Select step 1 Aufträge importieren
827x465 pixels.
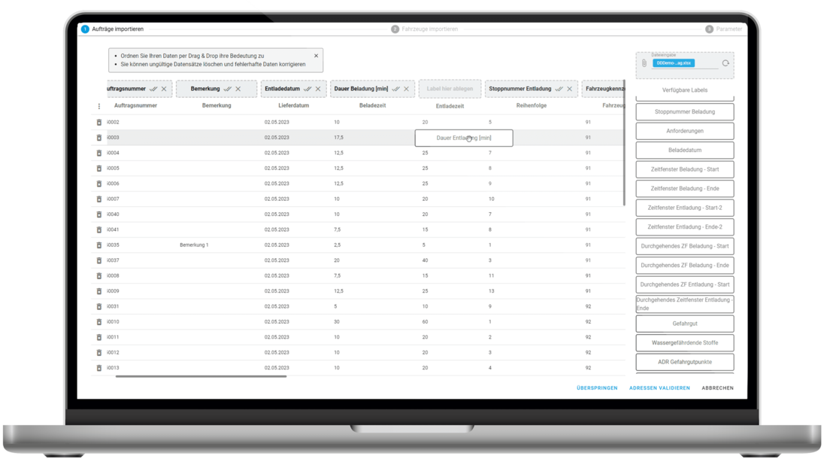point(113,29)
